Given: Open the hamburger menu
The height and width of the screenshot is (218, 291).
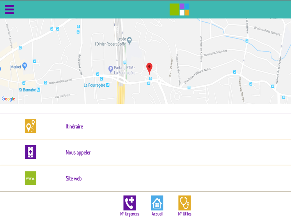Looking at the screenshot, I should (x=9, y=10).
